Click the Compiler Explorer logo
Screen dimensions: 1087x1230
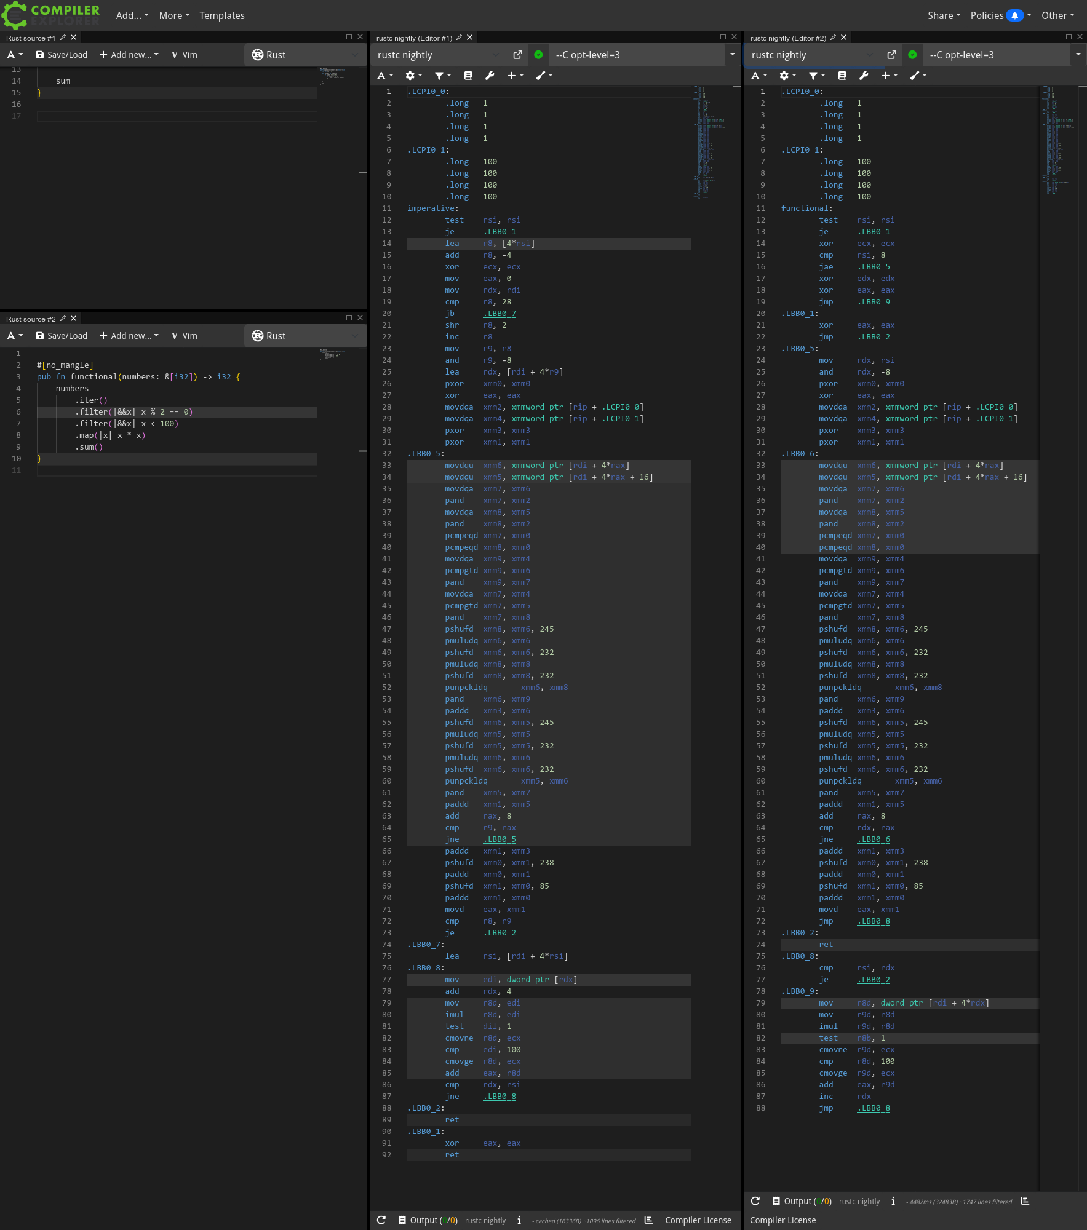(x=50, y=15)
